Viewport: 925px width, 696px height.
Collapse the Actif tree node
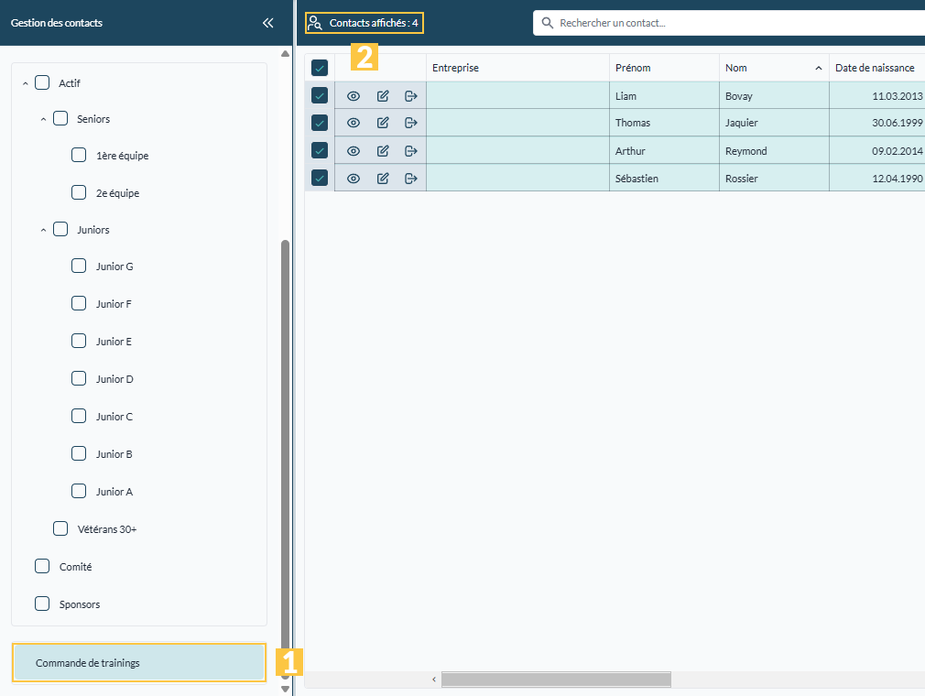[26, 83]
